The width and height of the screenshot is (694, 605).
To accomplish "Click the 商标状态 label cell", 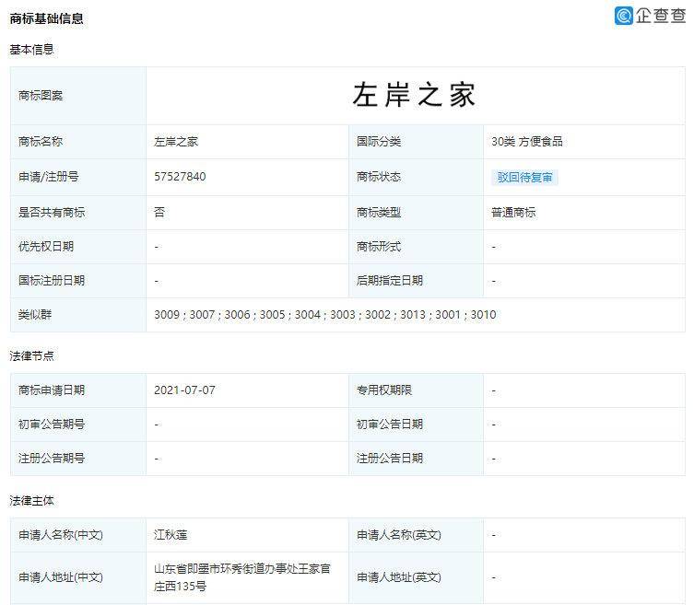I will [x=416, y=177].
